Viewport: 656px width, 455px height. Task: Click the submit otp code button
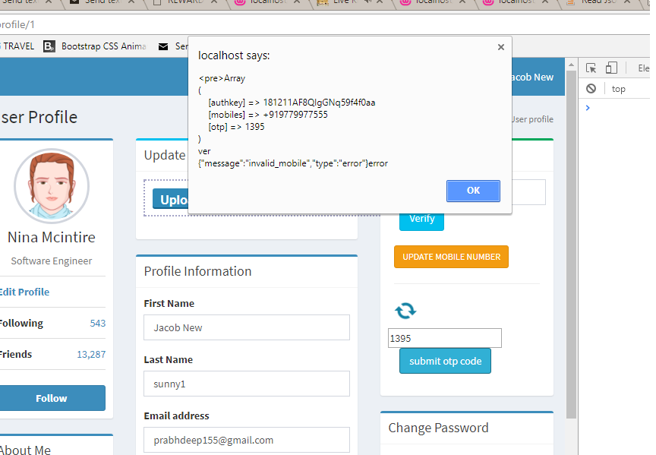tap(445, 361)
